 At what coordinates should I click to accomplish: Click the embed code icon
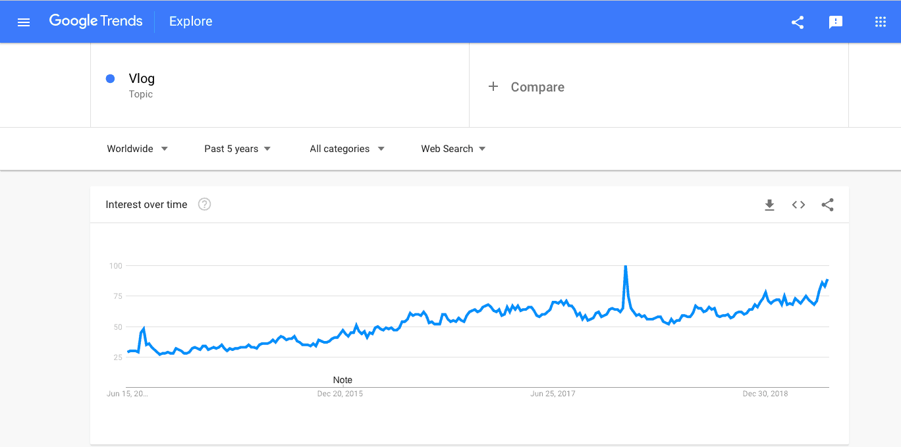798,205
